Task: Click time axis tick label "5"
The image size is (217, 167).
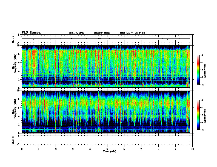Action: click(107, 149)
